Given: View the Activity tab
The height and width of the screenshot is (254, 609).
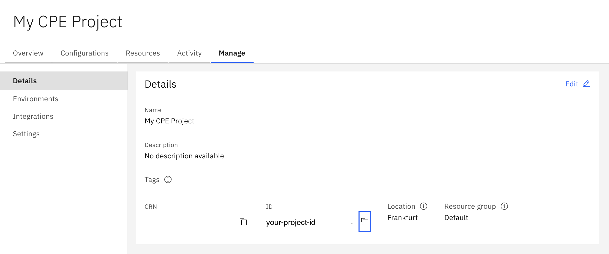Looking at the screenshot, I should point(190,53).
